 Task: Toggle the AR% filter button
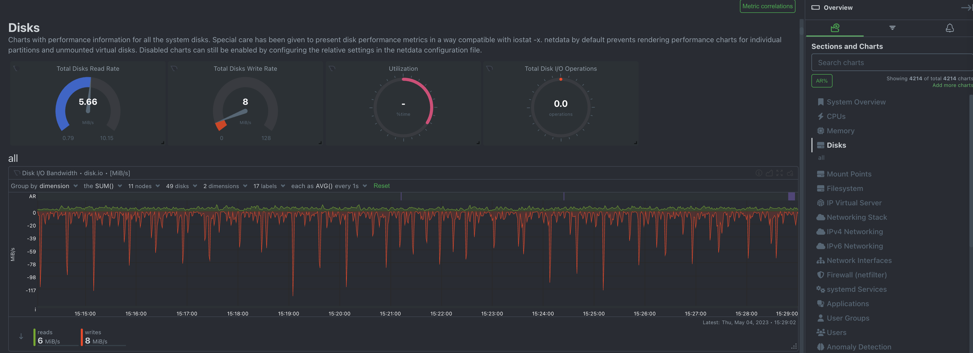click(821, 80)
